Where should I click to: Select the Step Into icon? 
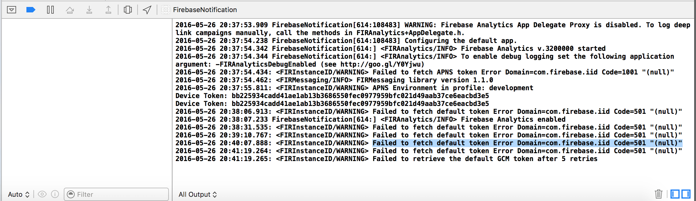89,9
